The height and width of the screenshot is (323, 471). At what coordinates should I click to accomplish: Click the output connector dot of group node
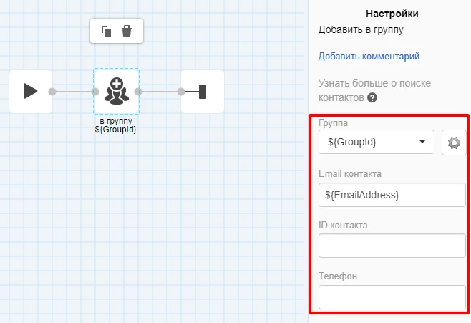pyautogui.click(x=138, y=92)
